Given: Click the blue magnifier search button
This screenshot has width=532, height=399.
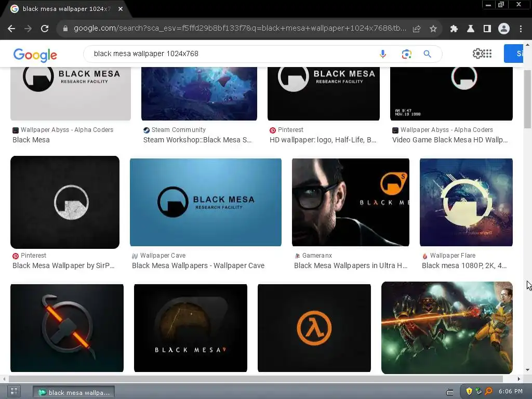Looking at the screenshot, I should point(427,54).
